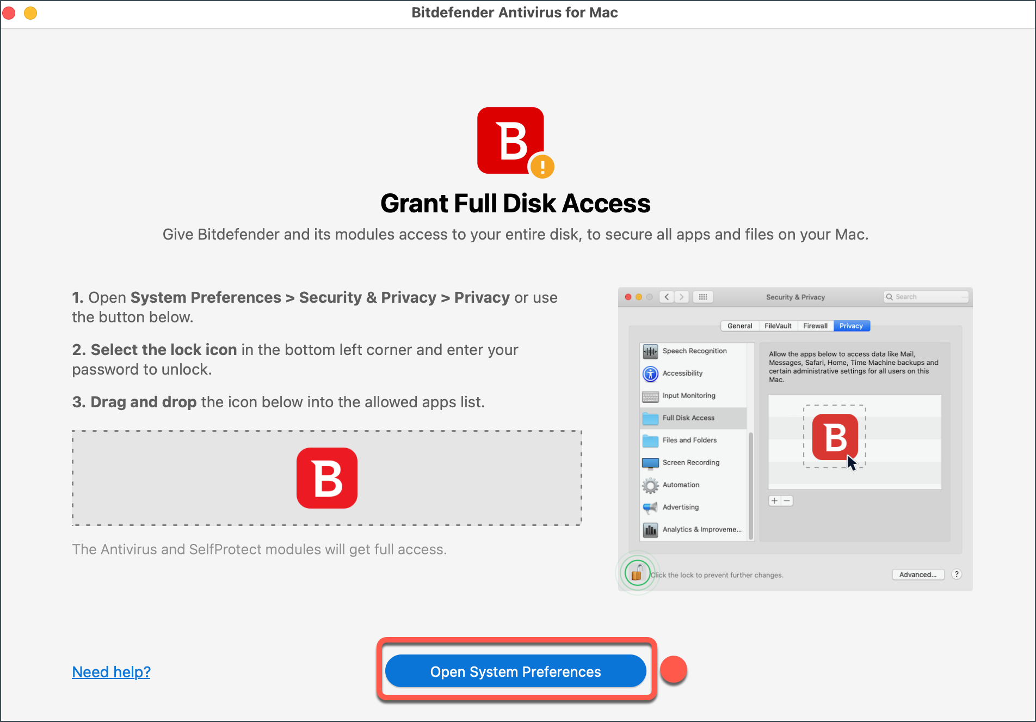The image size is (1036, 722).
Task: Click the 'Advertising' label
Action: point(681,507)
